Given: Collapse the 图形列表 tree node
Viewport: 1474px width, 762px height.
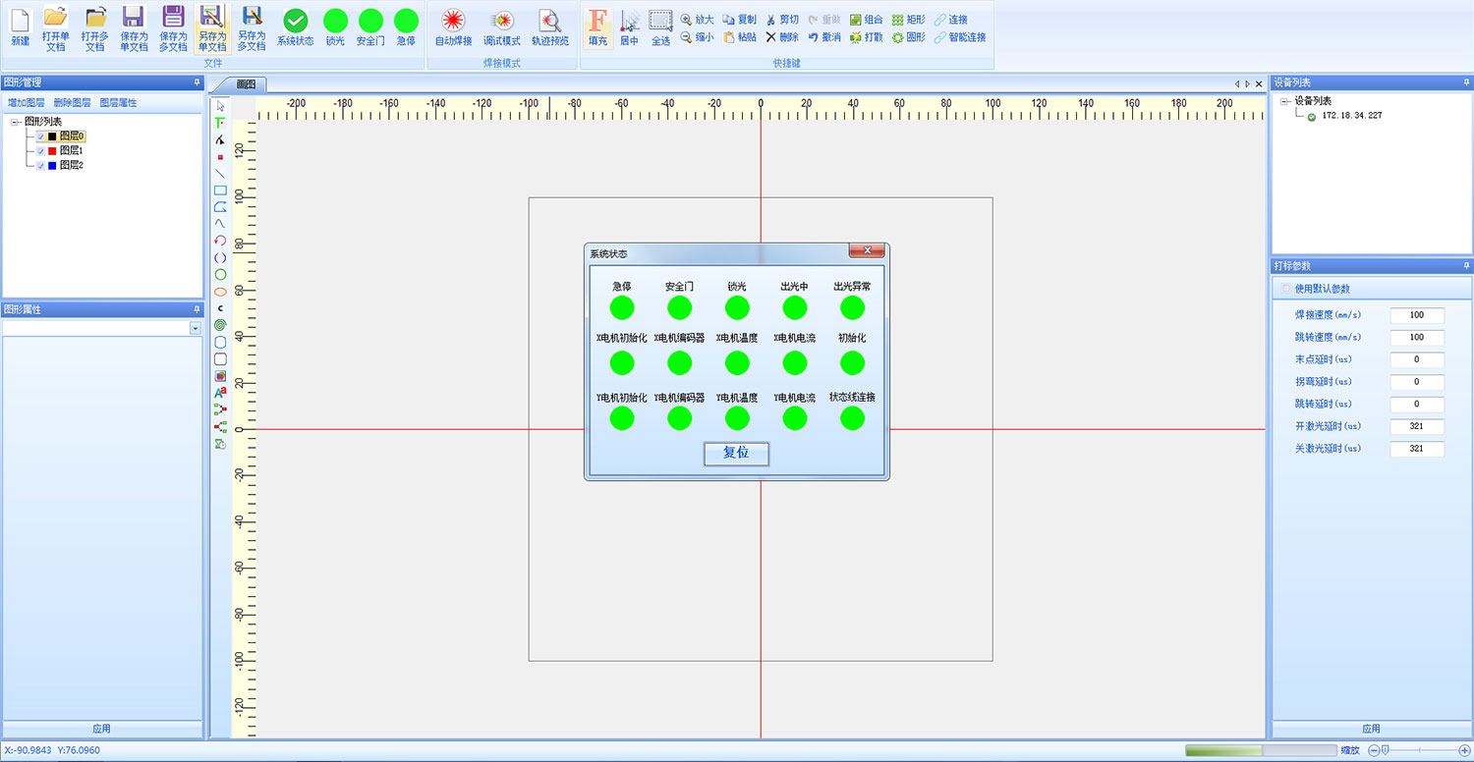Looking at the screenshot, I should (14, 123).
